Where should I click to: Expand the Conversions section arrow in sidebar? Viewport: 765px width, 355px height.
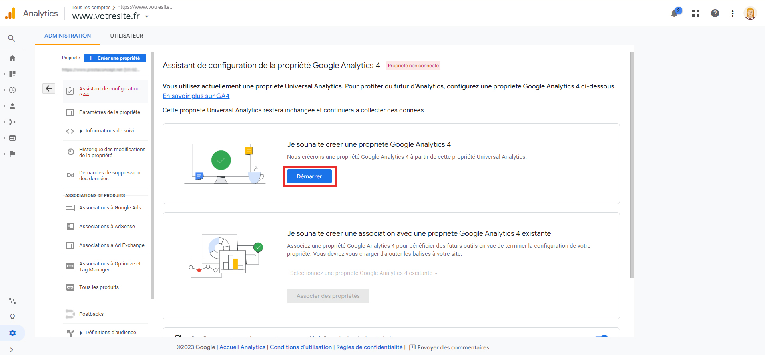[x=4, y=154]
